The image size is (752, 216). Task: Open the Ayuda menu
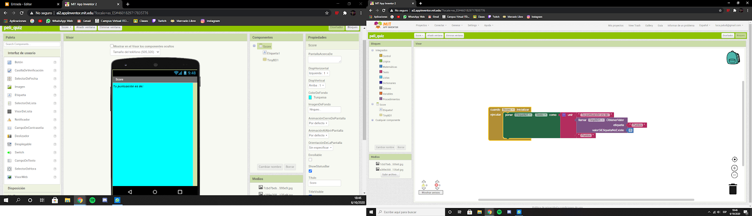[x=489, y=25]
